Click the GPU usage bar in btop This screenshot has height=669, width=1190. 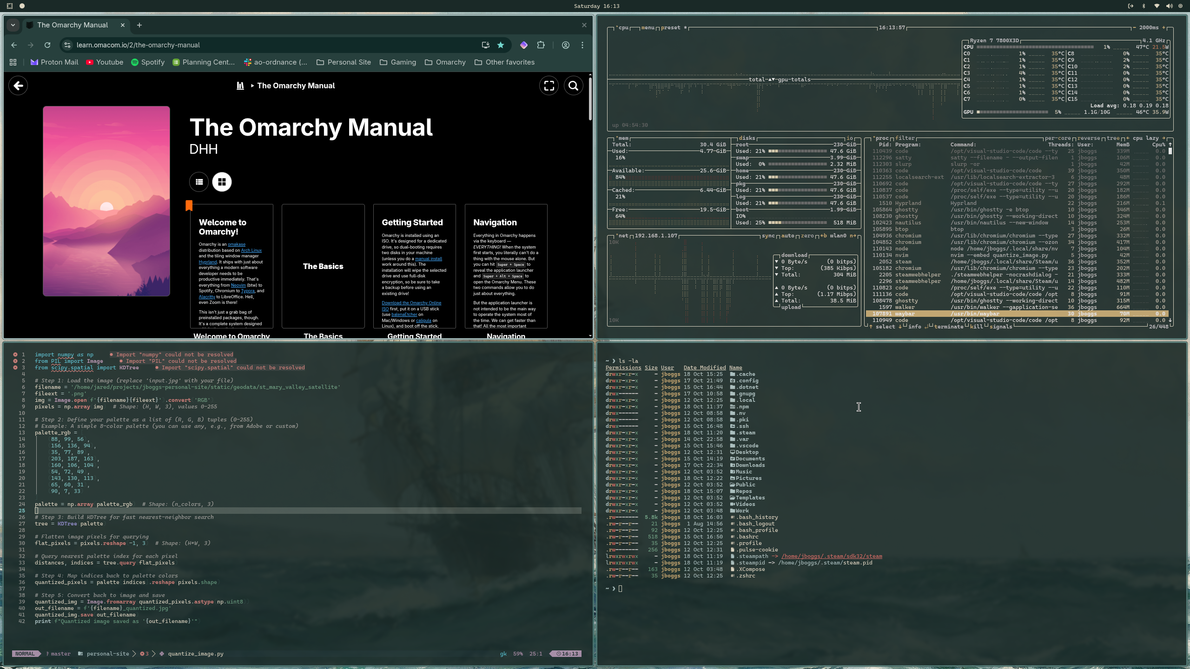(1012, 112)
